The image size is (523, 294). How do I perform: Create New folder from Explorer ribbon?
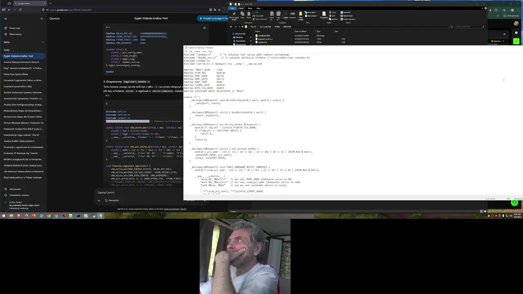point(301,16)
